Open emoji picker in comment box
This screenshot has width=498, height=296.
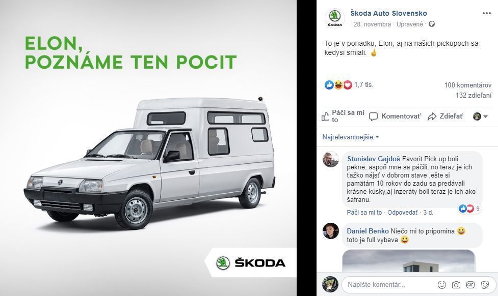tap(441, 285)
